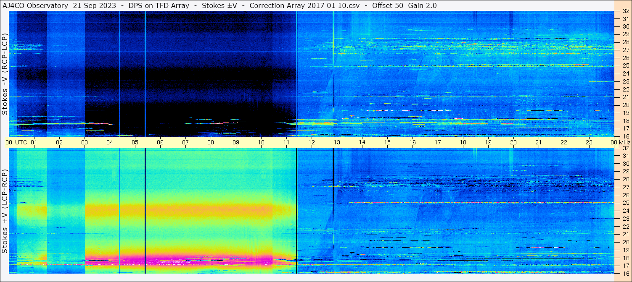Pick the 15 hour marker on time axis
Viewport: 632px width, 282px height.
(387, 142)
